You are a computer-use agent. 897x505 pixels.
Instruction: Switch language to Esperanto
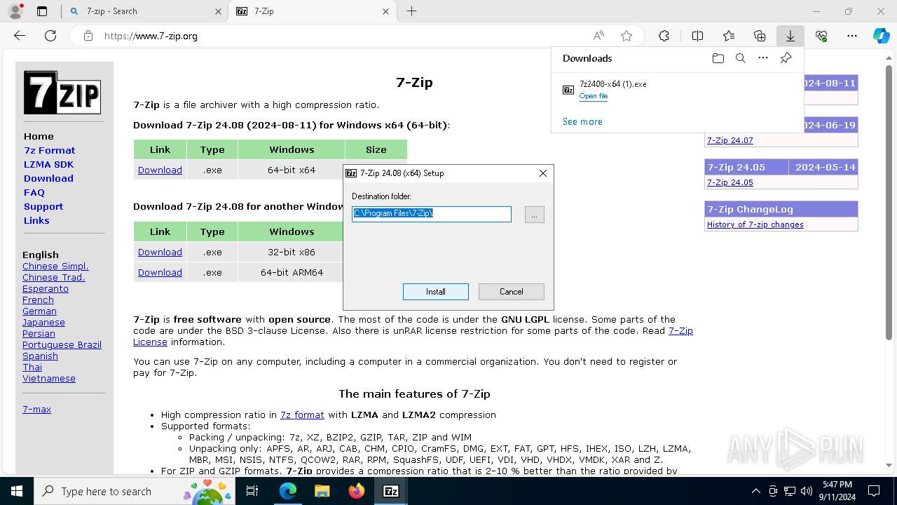46,288
